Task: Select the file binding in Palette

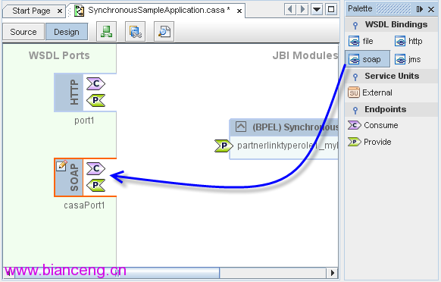Action: click(x=361, y=41)
